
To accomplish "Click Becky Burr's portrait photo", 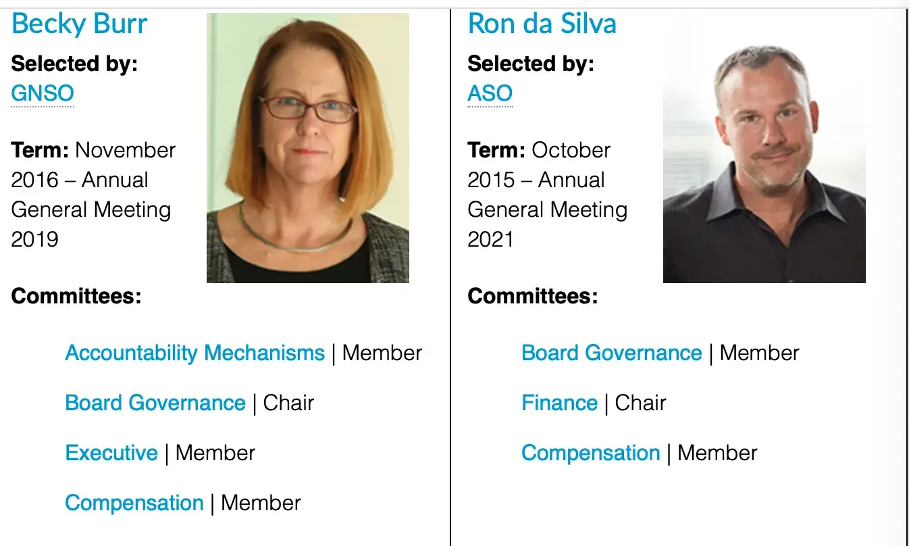I will tap(308, 148).
